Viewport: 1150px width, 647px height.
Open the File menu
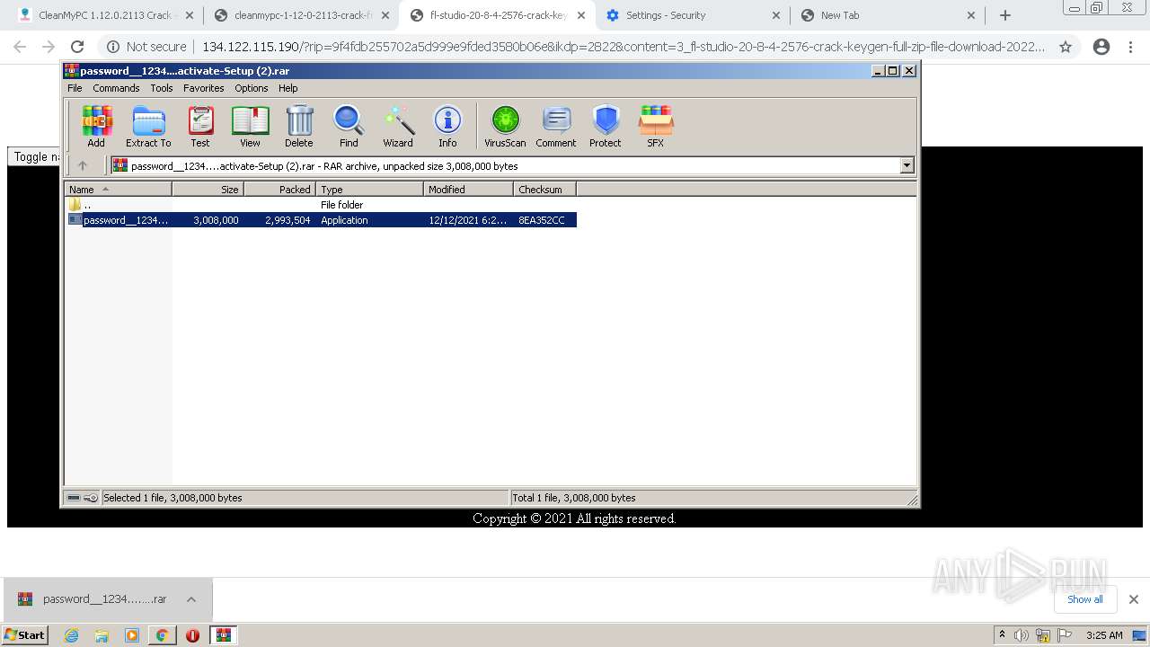(75, 88)
